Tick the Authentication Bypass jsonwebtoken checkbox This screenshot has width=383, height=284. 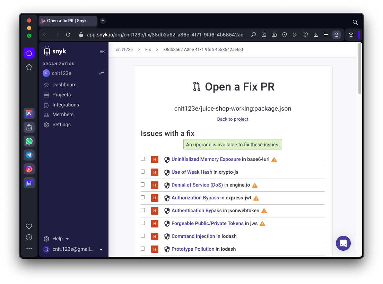click(143, 210)
